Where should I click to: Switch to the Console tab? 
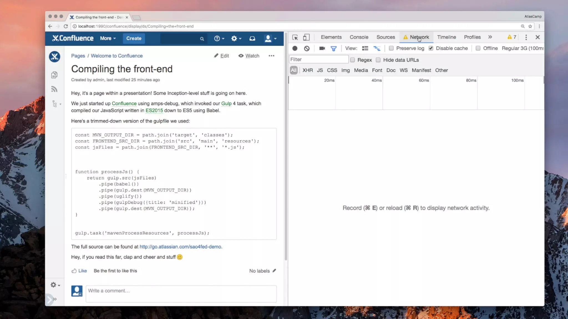tap(359, 37)
